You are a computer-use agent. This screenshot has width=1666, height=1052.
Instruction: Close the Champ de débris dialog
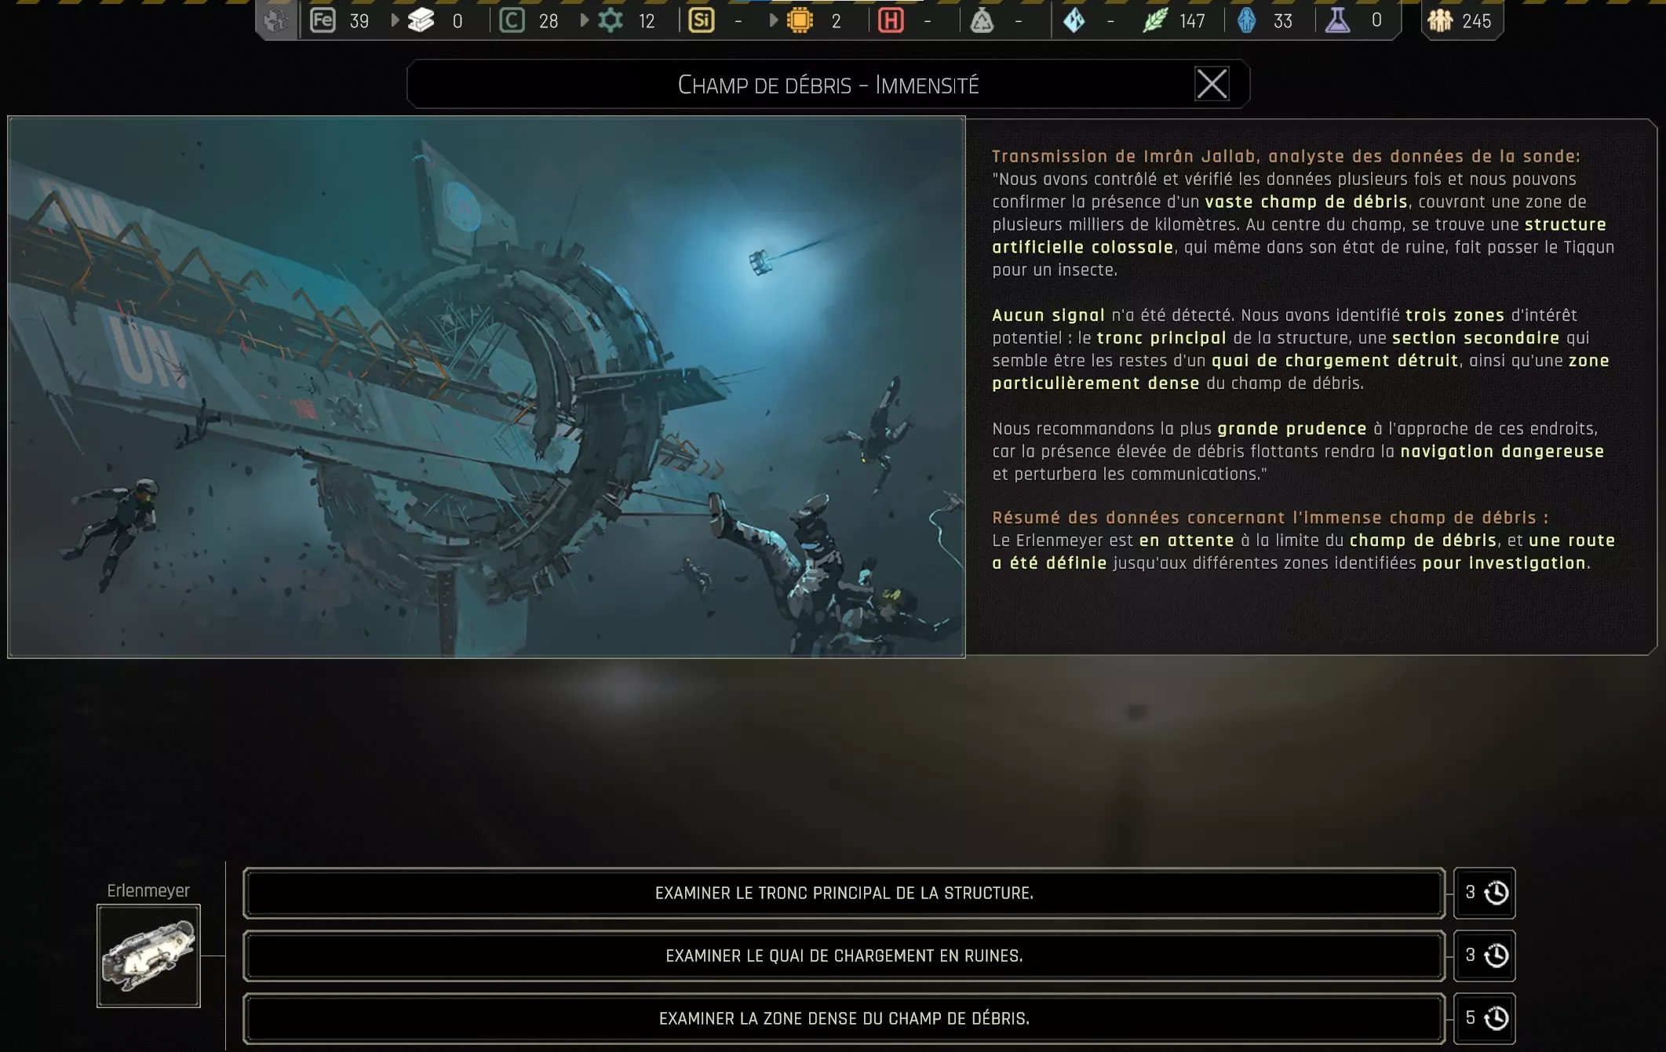(x=1211, y=84)
